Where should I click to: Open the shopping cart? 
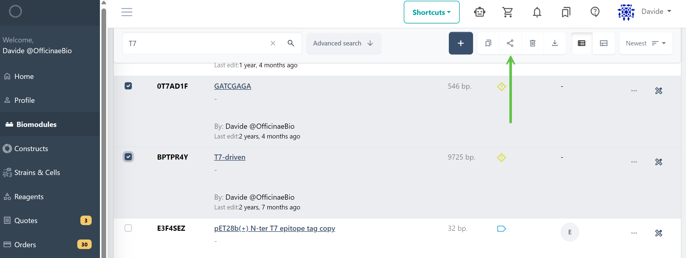point(508,12)
